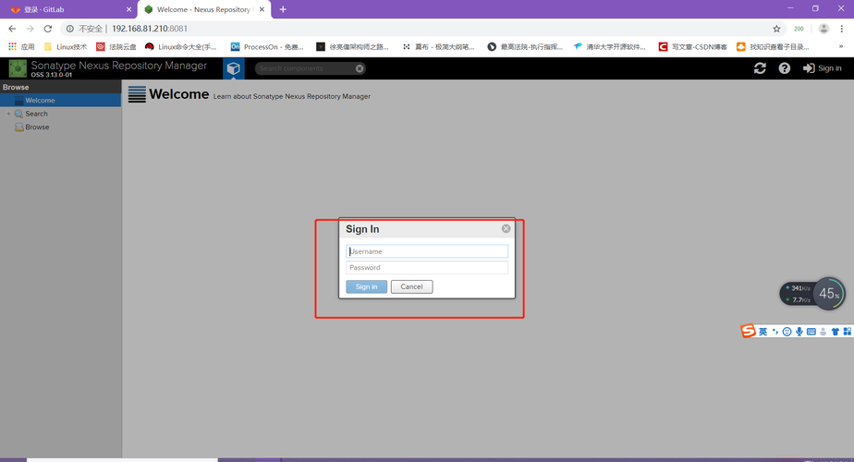
Task: Open Search in the sidebar
Action: point(36,114)
